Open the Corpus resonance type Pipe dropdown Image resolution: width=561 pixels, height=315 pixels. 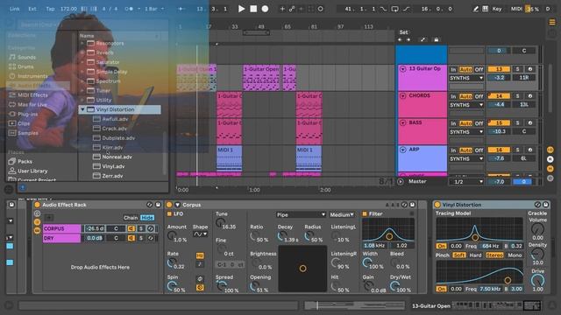[301, 214]
